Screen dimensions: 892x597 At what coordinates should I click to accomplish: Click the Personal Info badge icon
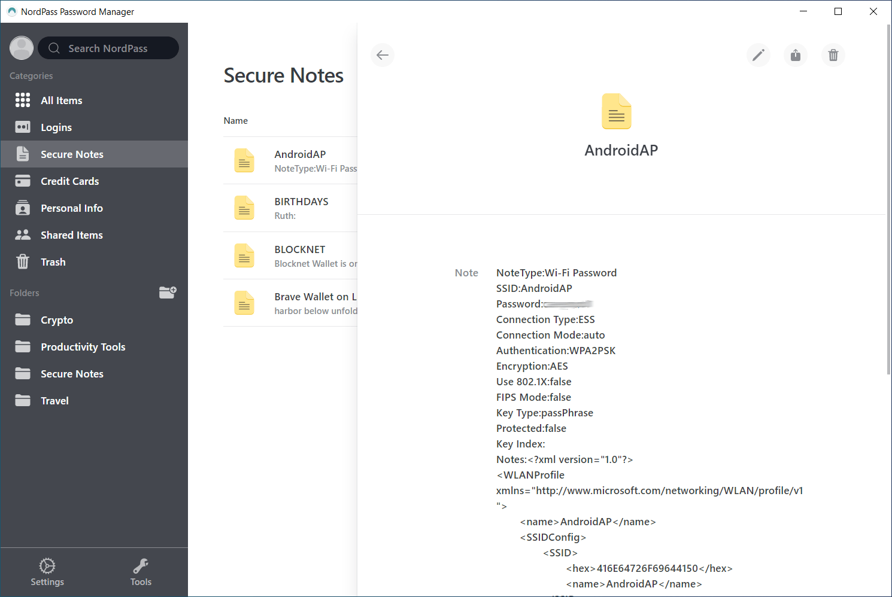(23, 208)
